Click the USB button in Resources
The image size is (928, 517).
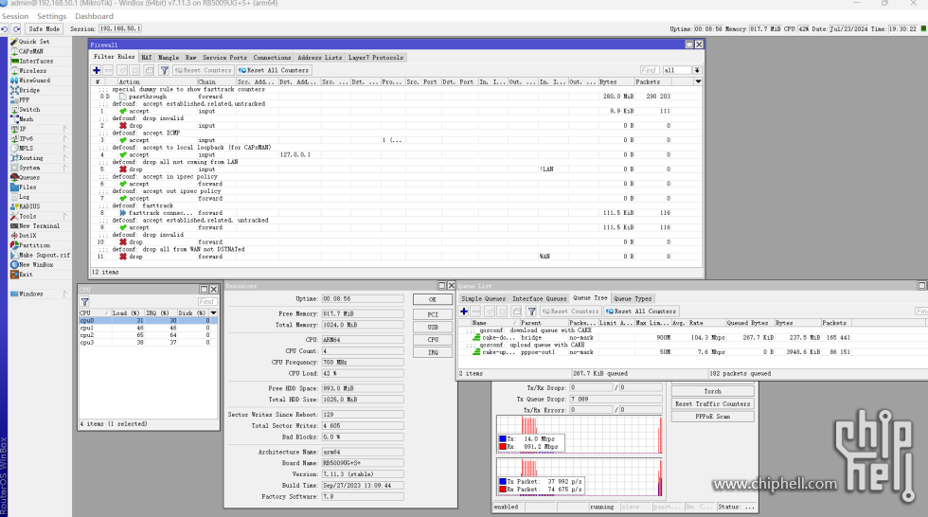(x=433, y=327)
